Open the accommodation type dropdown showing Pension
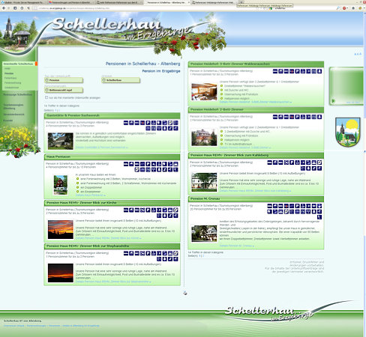 click(x=64, y=80)
